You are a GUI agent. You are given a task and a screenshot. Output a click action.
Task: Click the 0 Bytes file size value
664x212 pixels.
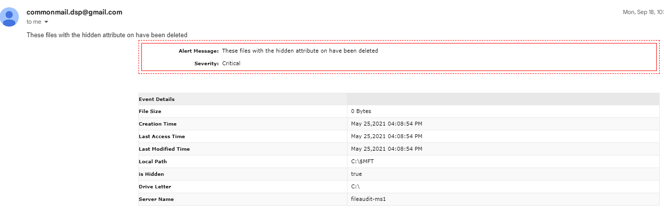361,111
